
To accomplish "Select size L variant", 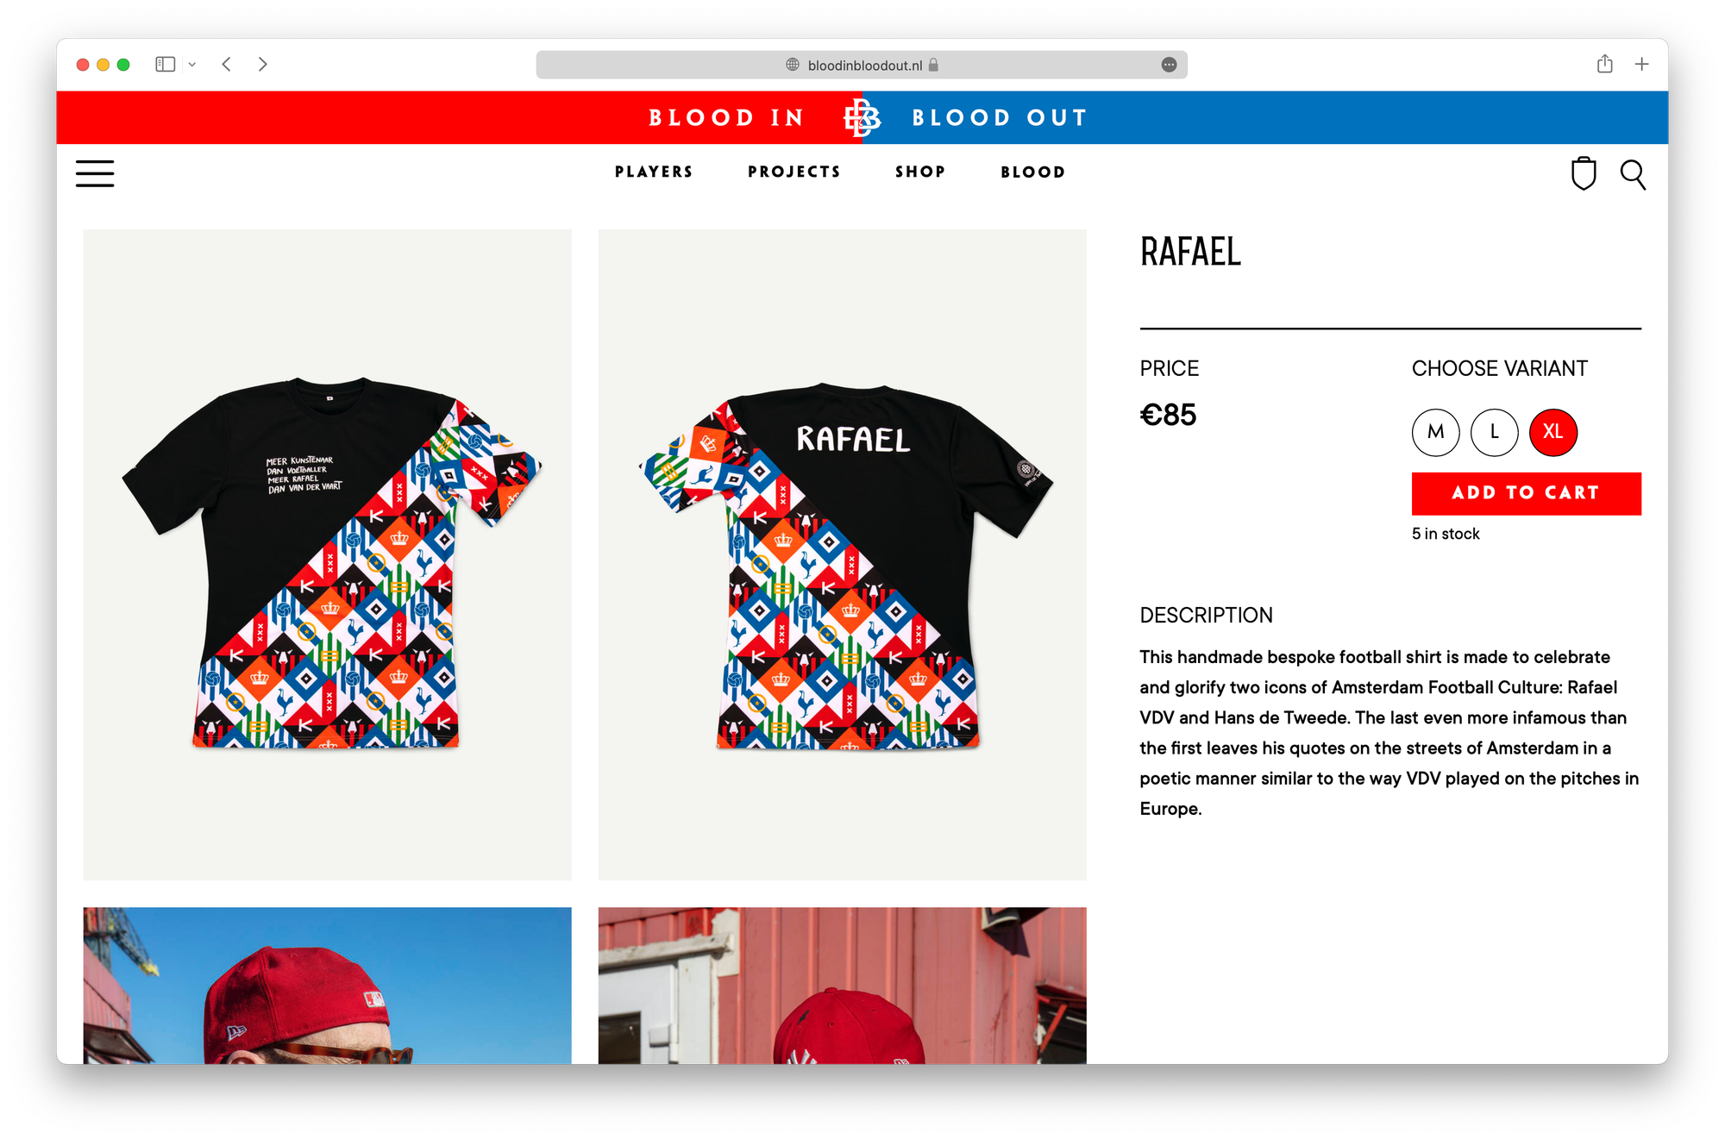I will (x=1494, y=432).
